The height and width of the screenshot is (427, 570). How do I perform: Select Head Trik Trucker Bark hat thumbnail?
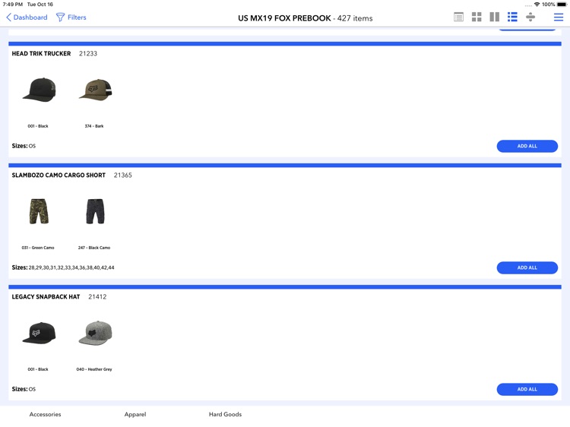pyautogui.click(x=95, y=90)
